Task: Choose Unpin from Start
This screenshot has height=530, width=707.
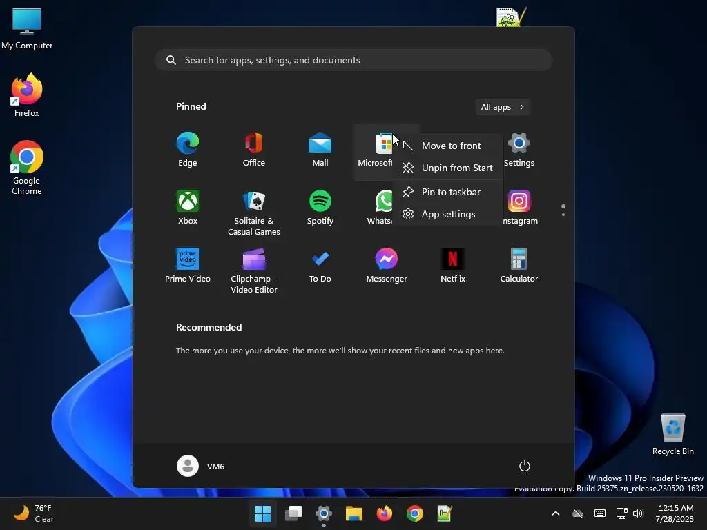Action: pos(447,168)
